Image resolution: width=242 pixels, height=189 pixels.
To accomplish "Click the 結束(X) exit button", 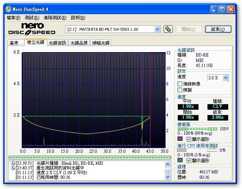I will [218, 29].
